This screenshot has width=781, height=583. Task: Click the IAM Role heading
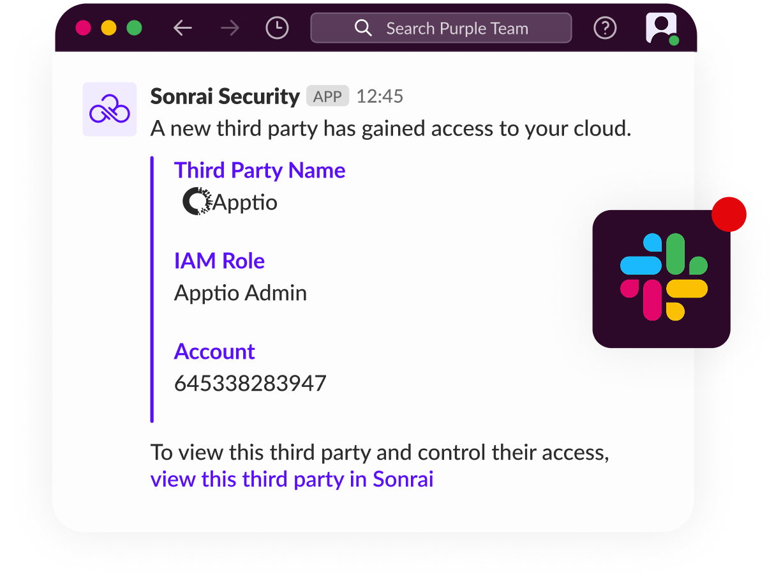click(x=219, y=261)
